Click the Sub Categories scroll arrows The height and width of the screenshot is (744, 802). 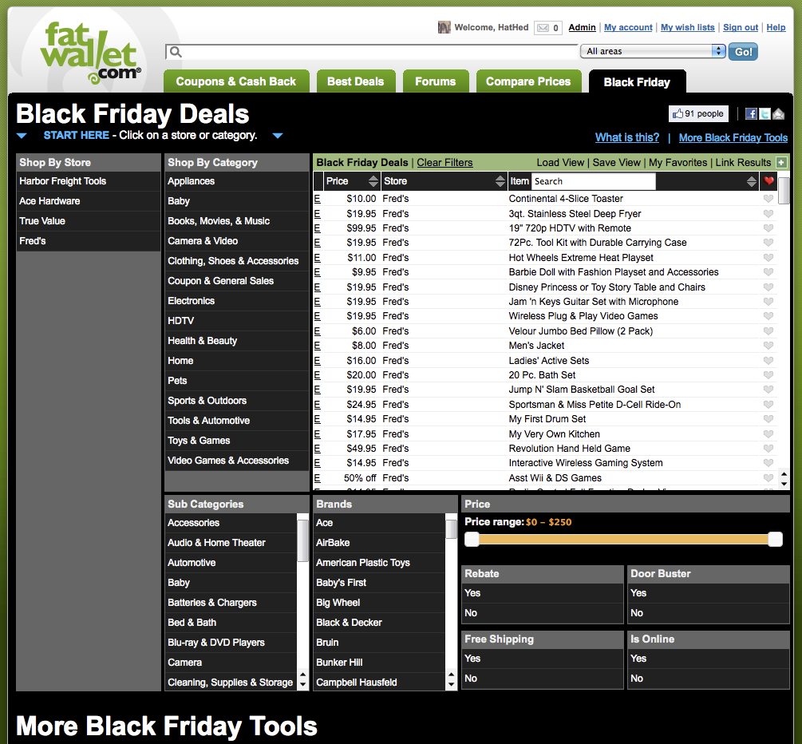click(302, 679)
